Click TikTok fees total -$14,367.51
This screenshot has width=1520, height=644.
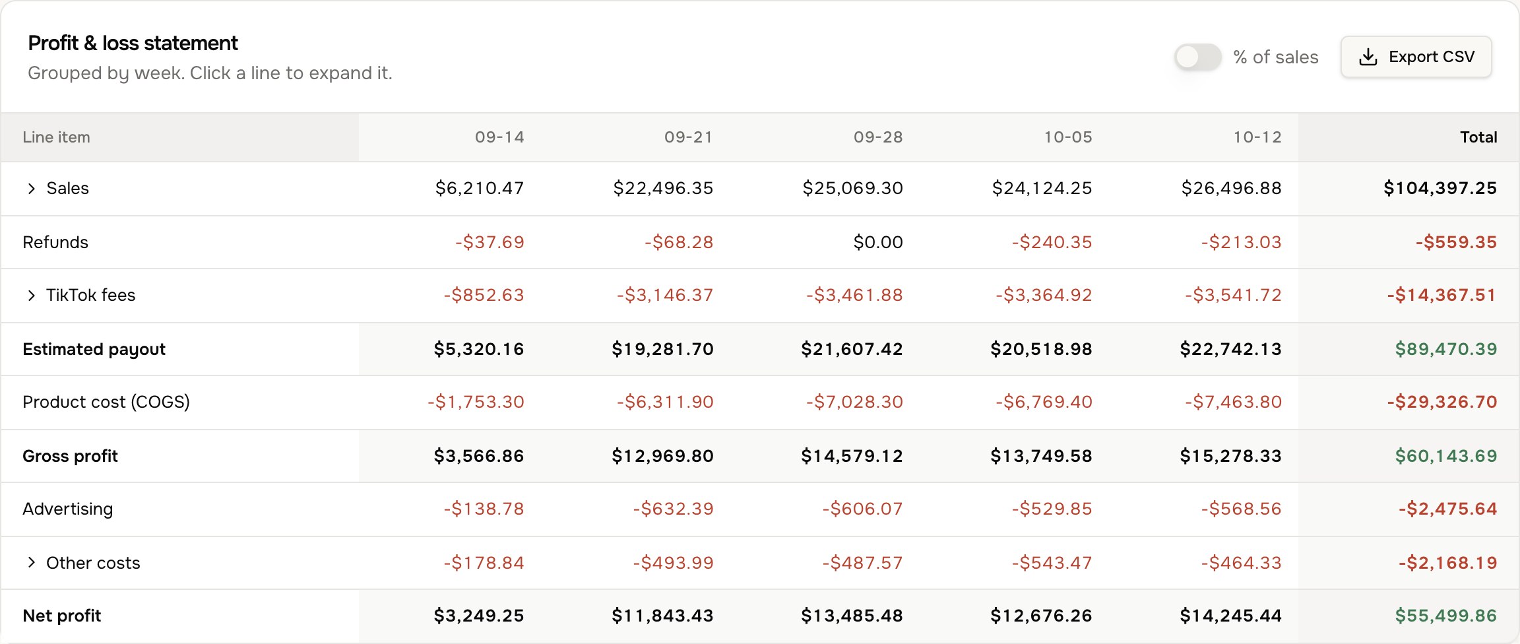click(x=1441, y=295)
